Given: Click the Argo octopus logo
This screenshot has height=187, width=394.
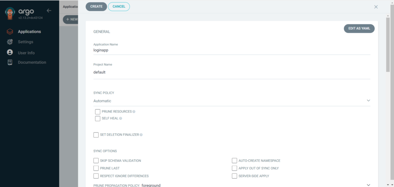Looking at the screenshot, I should [10, 13].
